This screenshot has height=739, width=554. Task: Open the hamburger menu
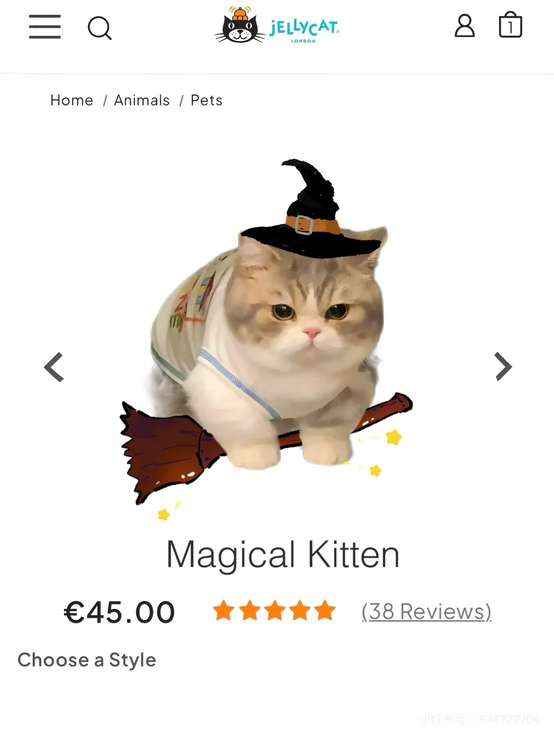[45, 27]
